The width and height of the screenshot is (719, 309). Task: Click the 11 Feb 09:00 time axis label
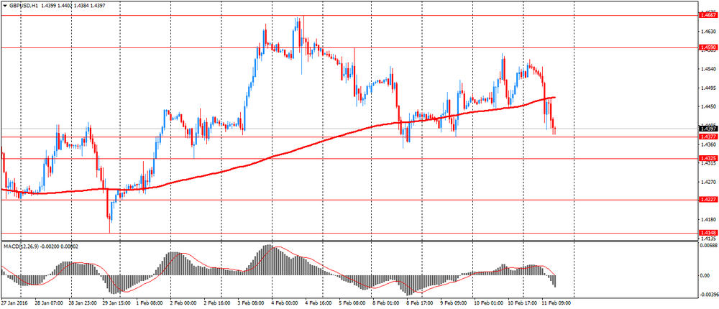[x=556, y=303]
